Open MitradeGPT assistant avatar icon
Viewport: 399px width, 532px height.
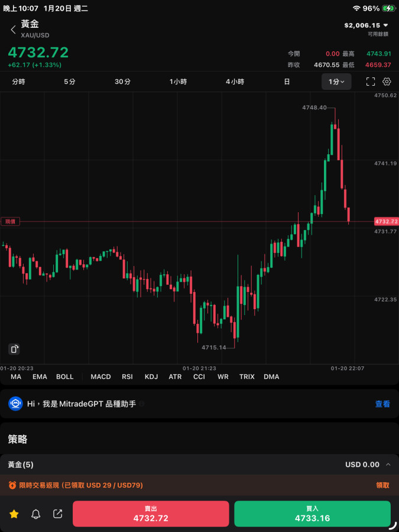(15, 404)
